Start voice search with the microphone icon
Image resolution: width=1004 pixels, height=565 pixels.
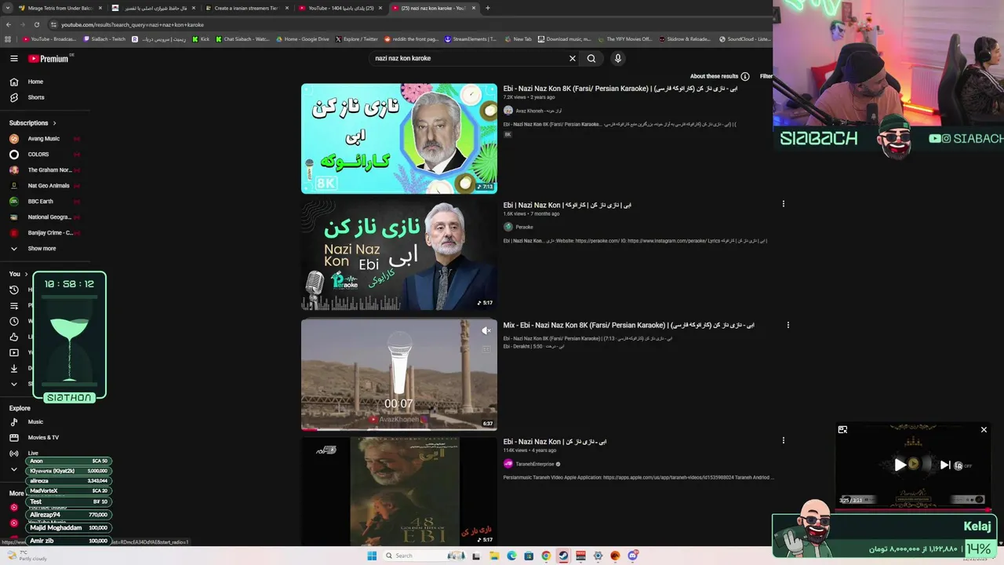coord(618,58)
